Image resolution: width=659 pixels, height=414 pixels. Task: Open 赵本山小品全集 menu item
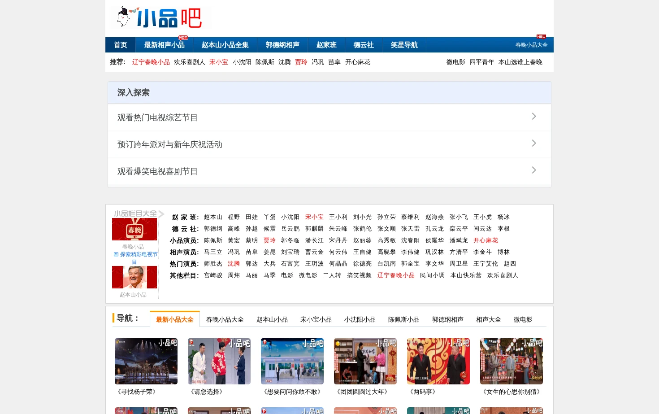pos(225,45)
